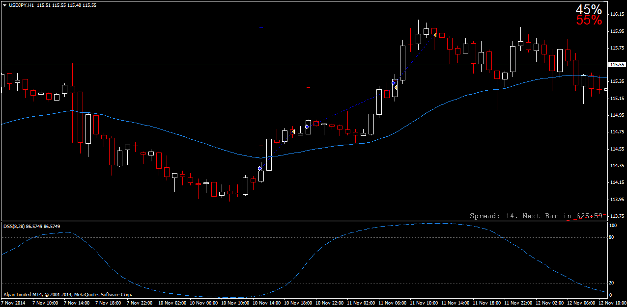Click the red 55% reading
The width and height of the screenshot is (627, 307).
(x=589, y=20)
